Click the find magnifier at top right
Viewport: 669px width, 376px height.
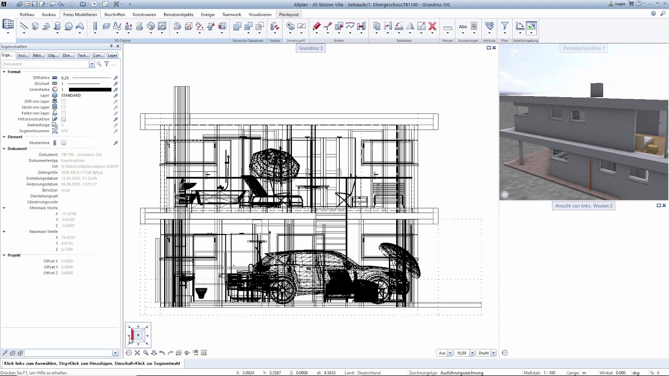tap(664, 14)
